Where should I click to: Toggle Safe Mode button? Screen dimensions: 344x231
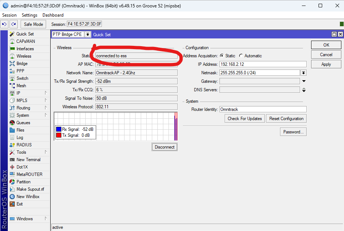point(33,24)
